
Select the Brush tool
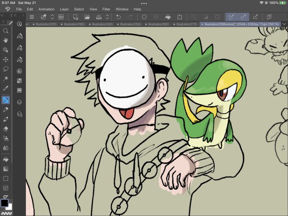click(x=6, y=119)
